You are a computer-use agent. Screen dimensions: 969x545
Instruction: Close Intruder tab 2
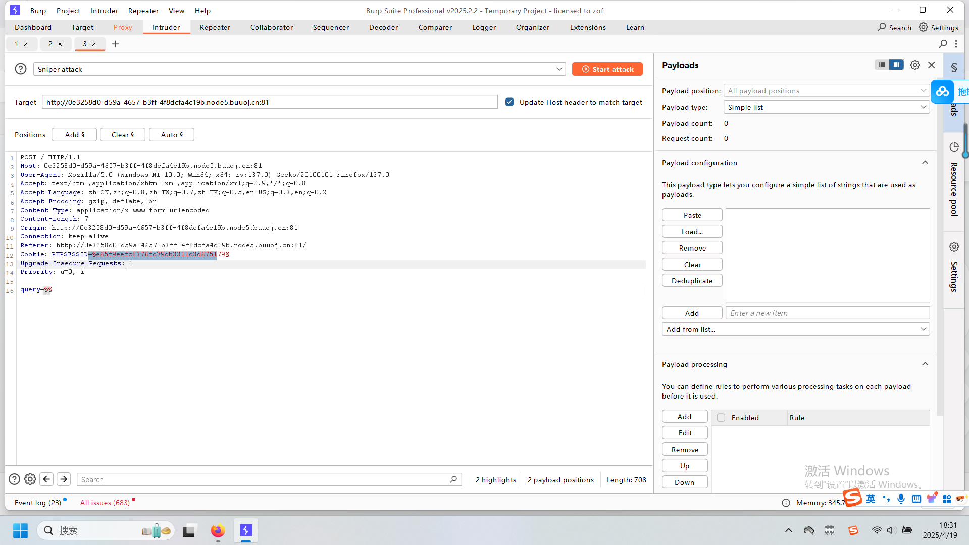tap(60, 44)
